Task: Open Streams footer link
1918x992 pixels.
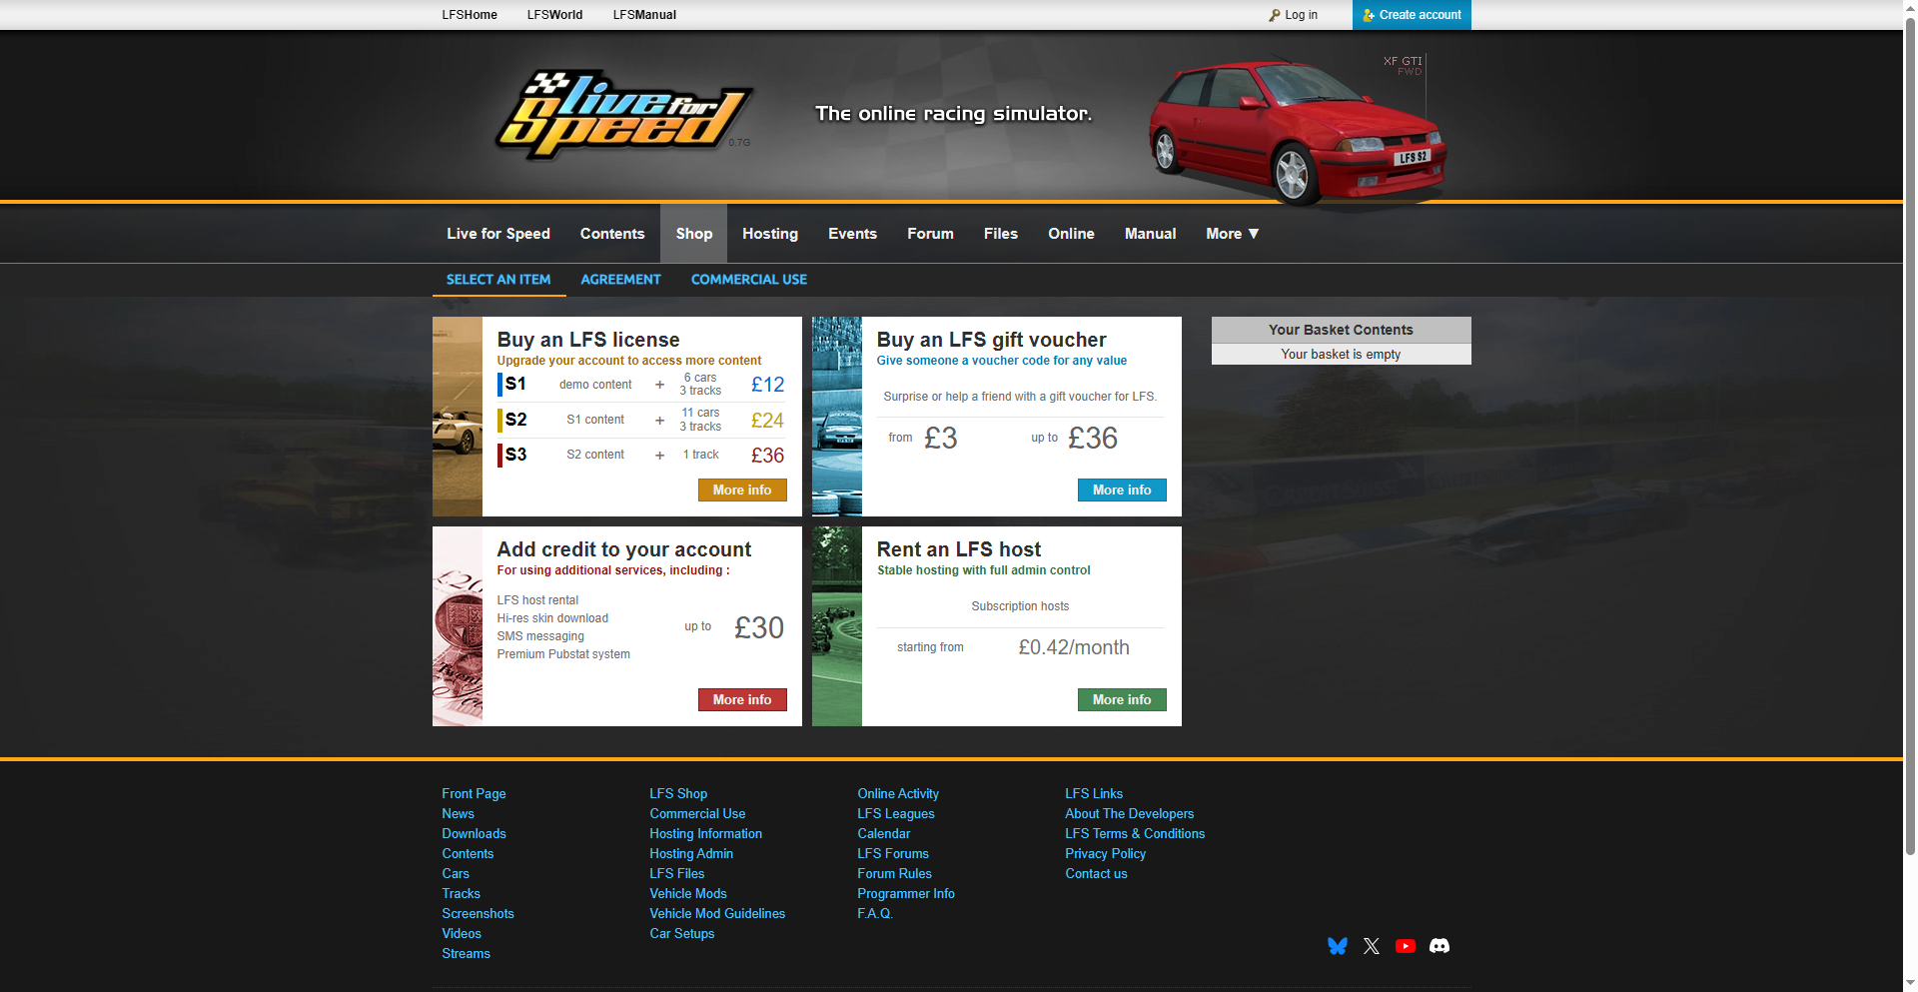Action: coord(466,954)
